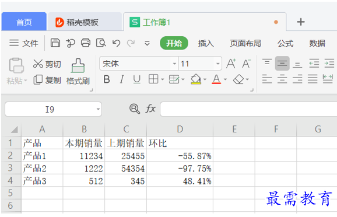Select column D header
Image resolution: width=337 pixels, height=217 pixels.
tap(180, 129)
